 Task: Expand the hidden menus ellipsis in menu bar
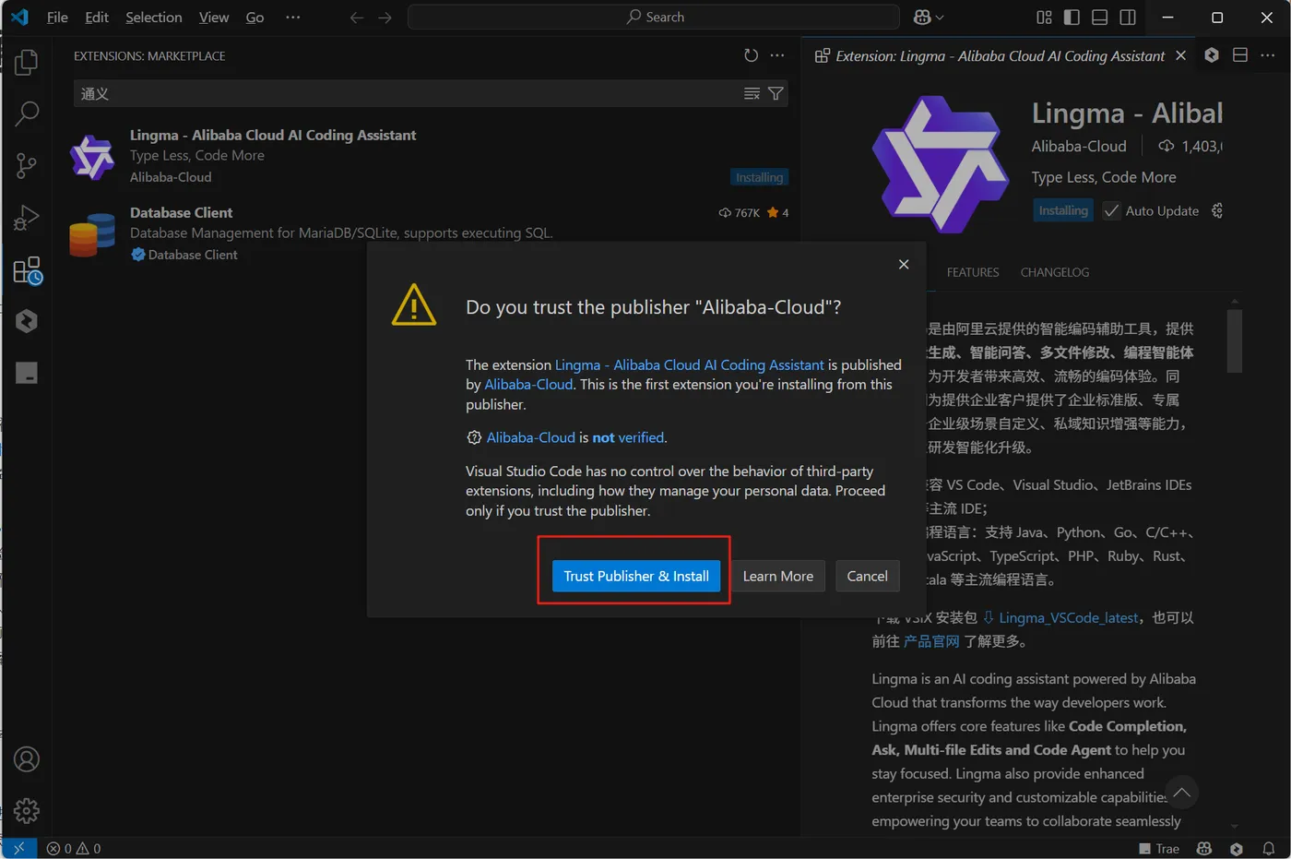(293, 18)
